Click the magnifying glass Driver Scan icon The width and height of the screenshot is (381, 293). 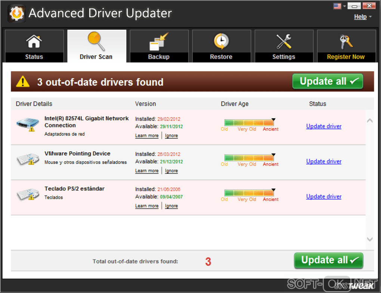pyautogui.click(x=96, y=41)
